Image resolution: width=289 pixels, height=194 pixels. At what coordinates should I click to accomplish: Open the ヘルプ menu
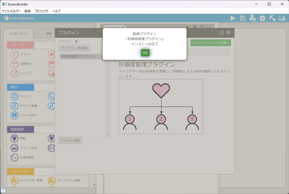coord(56,11)
